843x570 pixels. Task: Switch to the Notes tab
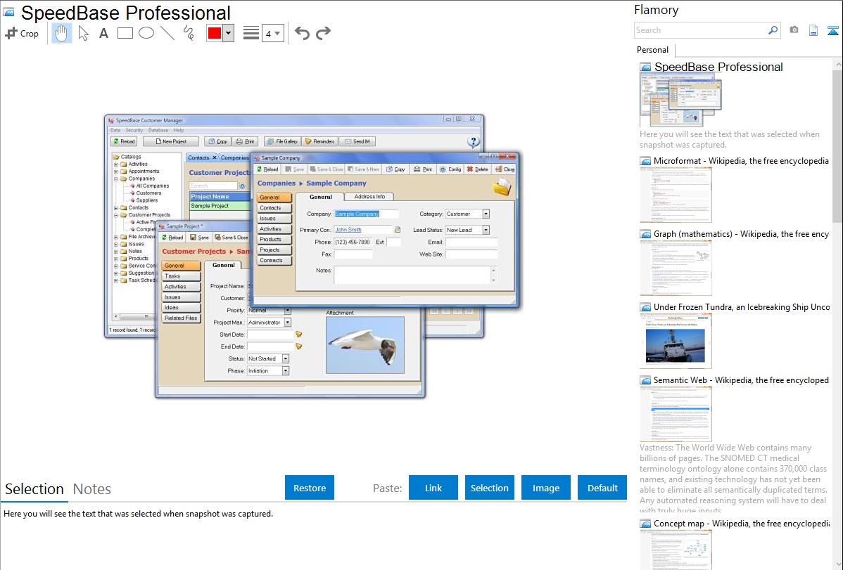click(92, 489)
